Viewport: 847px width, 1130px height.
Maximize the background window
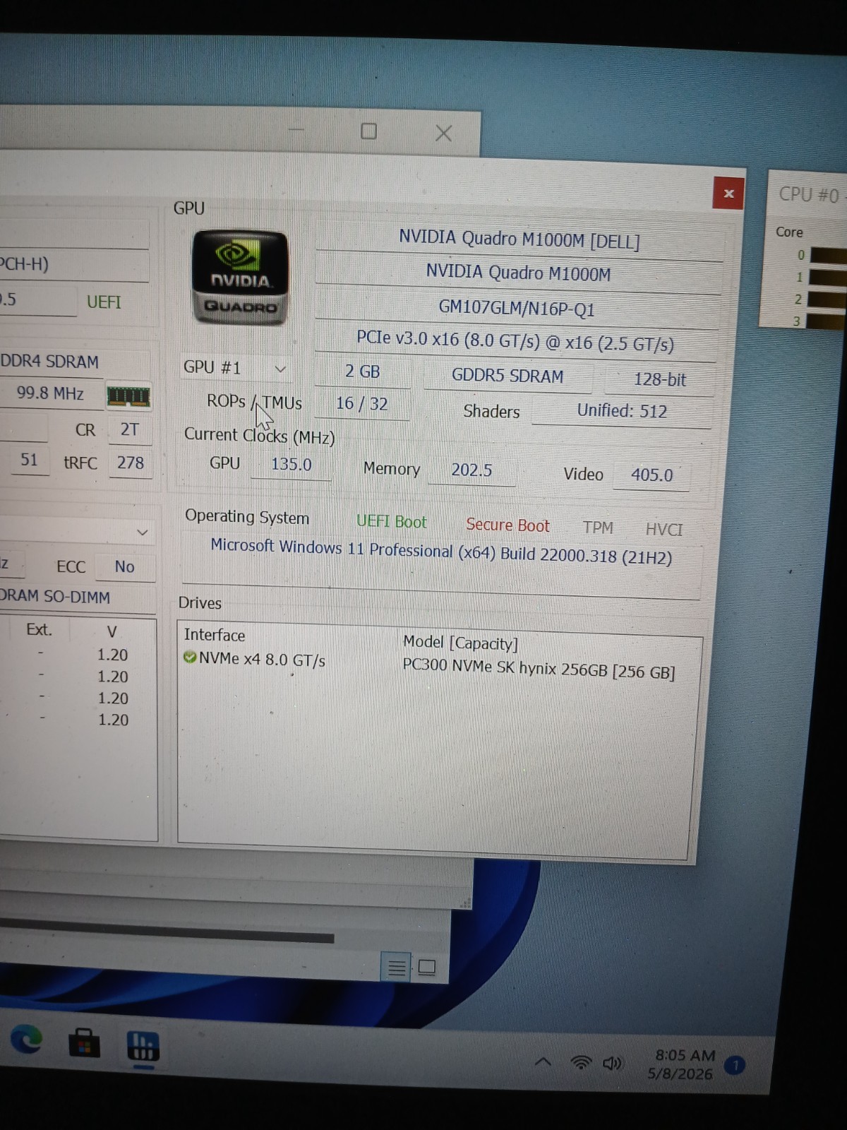(x=368, y=131)
